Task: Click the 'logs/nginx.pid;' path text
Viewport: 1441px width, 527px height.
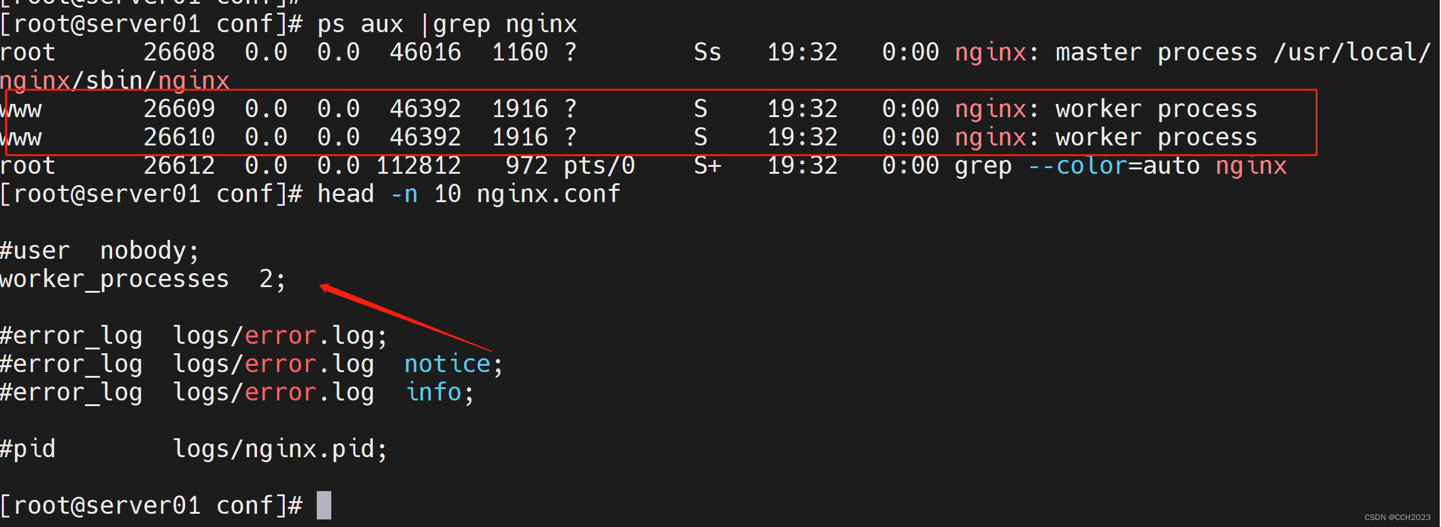Action: [280, 449]
